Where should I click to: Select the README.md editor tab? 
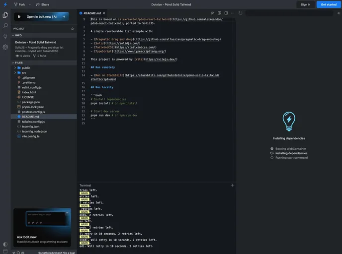92,13
